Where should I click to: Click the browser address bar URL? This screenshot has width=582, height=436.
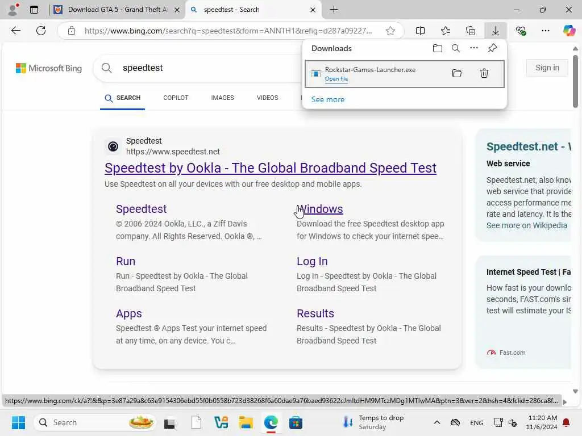pyautogui.click(x=228, y=31)
